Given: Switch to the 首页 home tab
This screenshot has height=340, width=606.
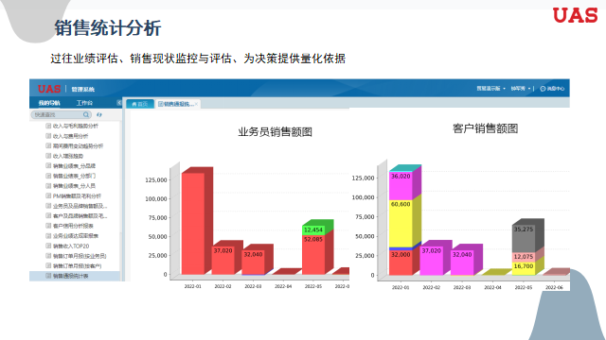Looking at the screenshot, I should coord(140,104).
